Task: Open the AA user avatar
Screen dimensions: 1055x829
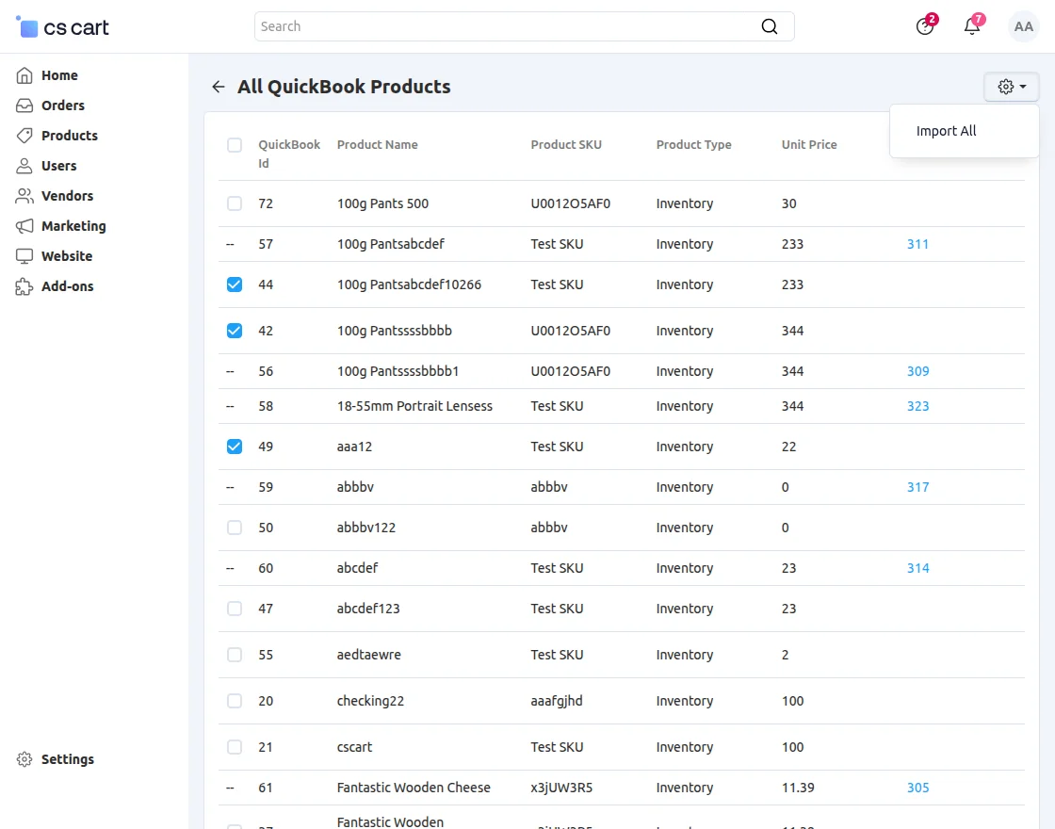Action: pos(1023,26)
